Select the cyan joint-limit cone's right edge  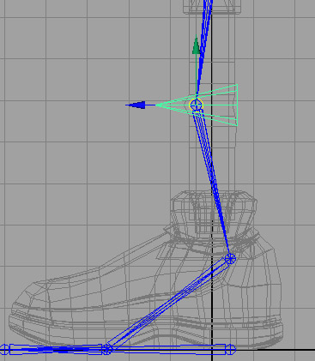[237, 105]
